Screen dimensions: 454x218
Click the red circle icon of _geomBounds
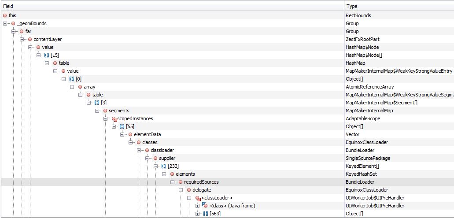13,23
